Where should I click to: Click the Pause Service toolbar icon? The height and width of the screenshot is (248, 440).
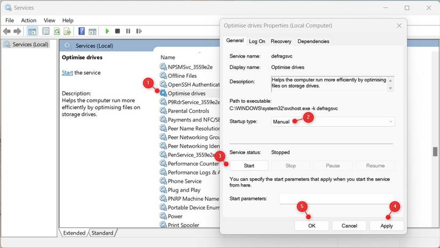tap(128, 31)
